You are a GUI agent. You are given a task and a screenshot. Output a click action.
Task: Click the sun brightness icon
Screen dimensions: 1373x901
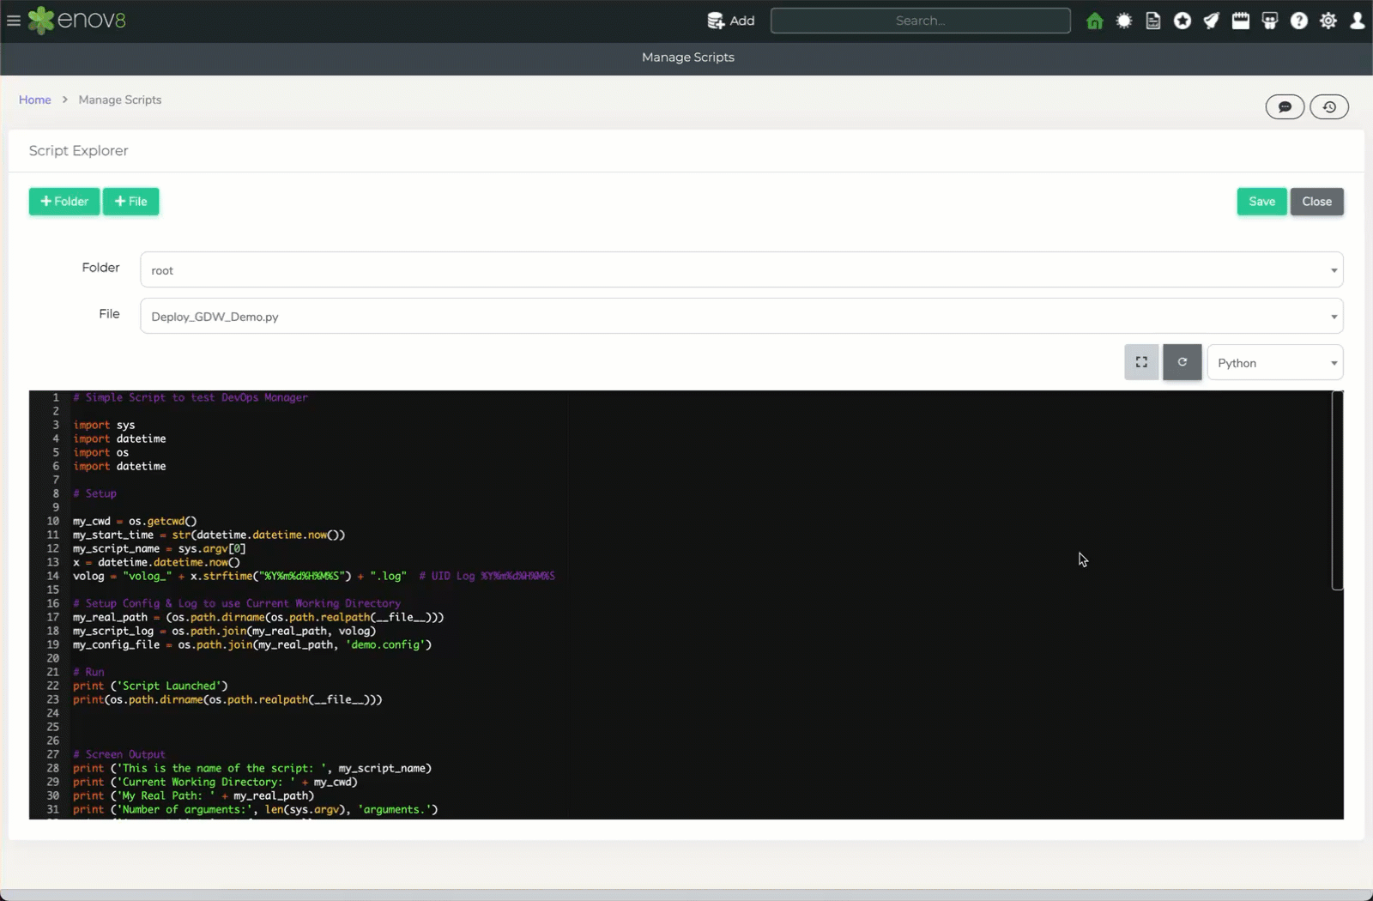(x=1124, y=21)
